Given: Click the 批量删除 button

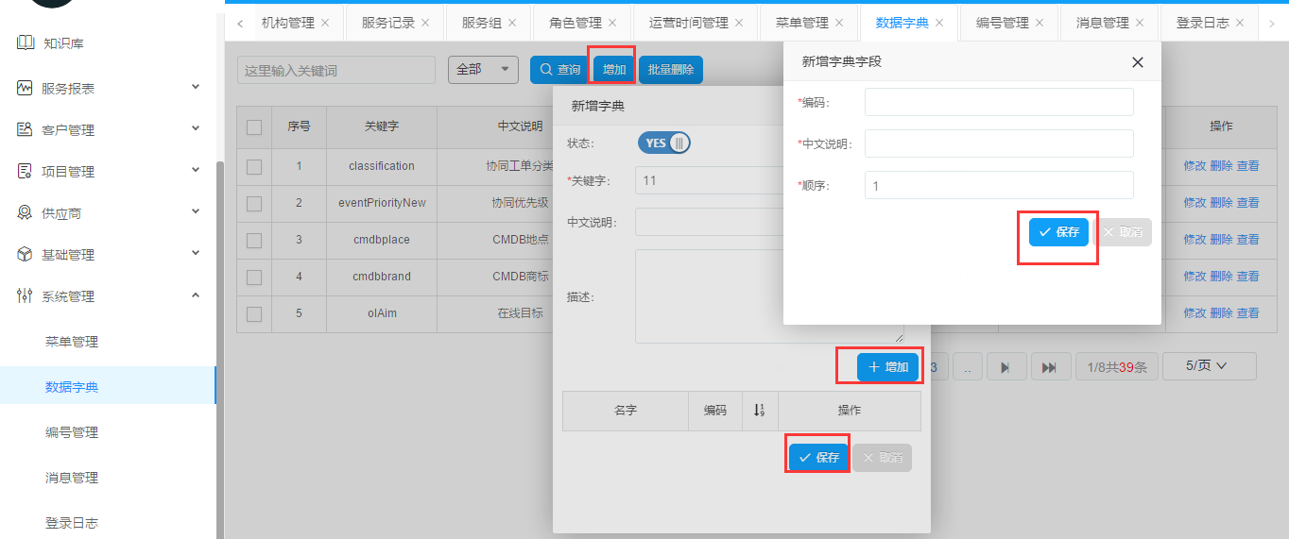Looking at the screenshot, I should (x=671, y=70).
